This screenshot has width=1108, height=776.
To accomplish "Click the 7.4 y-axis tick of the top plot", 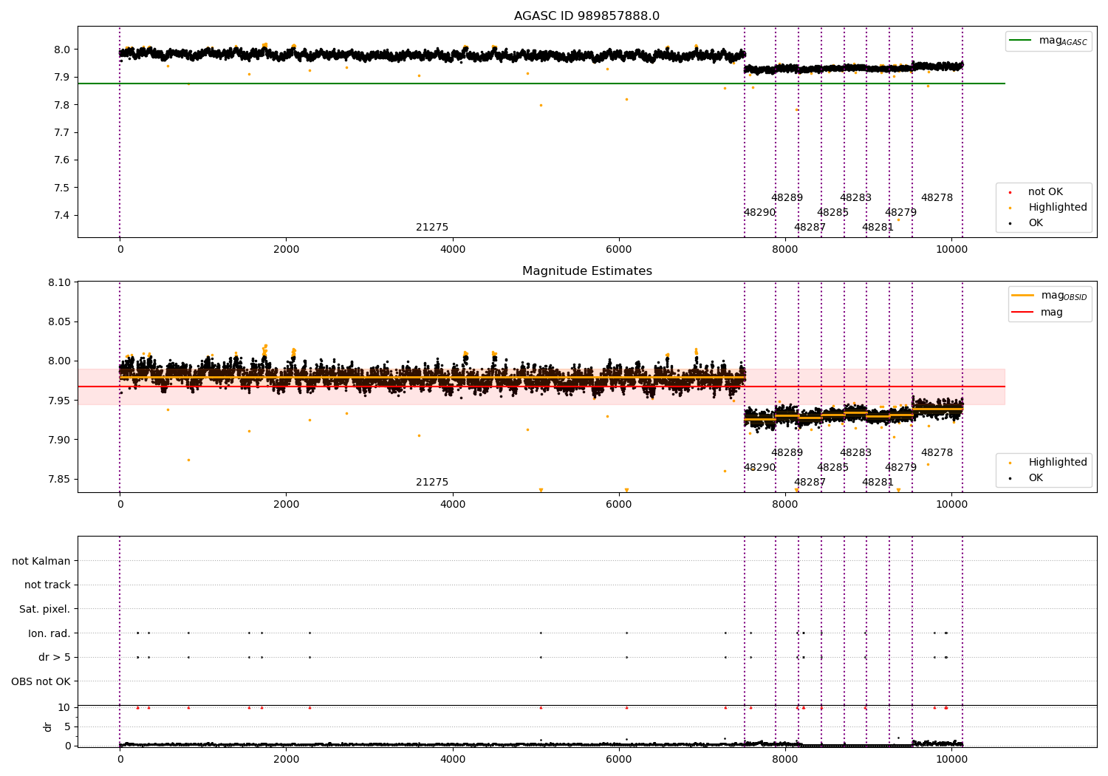I will pyautogui.click(x=62, y=216).
